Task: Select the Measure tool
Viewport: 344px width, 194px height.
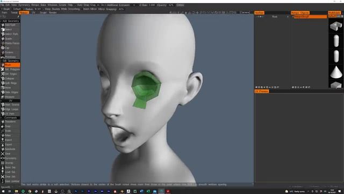Action: (10, 97)
